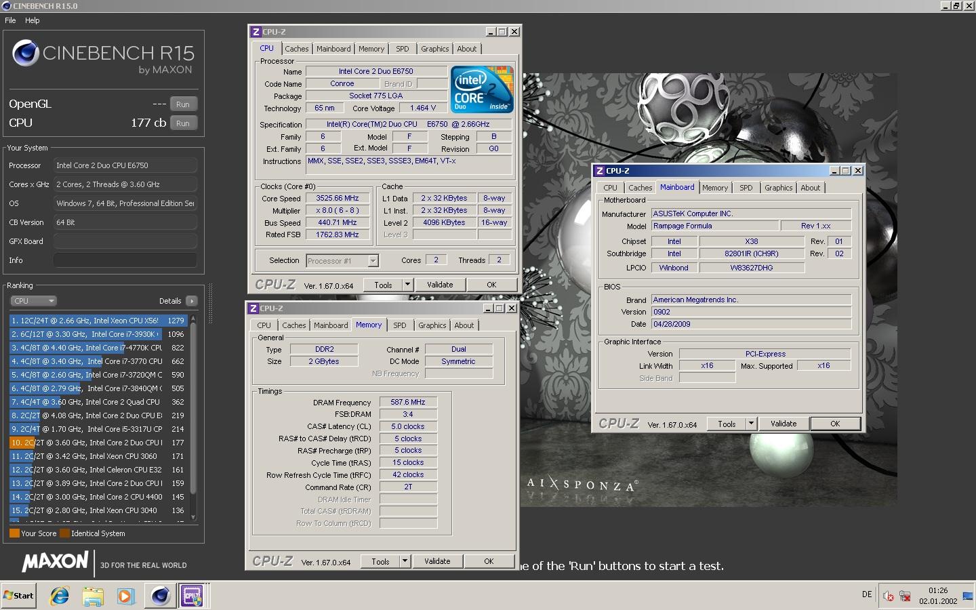Click the DRAM Frequency 587.6 MHz value
The height and width of the screenshot is (610, 976).
(408, 403)
